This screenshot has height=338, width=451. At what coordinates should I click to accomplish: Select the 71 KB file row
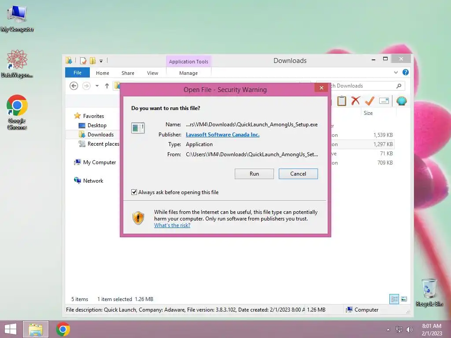(362, 154)
